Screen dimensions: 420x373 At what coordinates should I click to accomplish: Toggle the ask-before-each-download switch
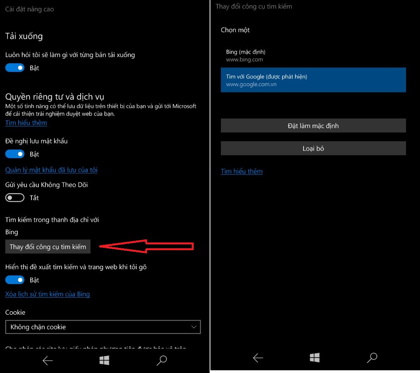click(15, 68)
